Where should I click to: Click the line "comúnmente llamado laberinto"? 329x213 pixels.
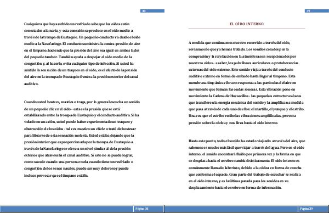(245, 168)
